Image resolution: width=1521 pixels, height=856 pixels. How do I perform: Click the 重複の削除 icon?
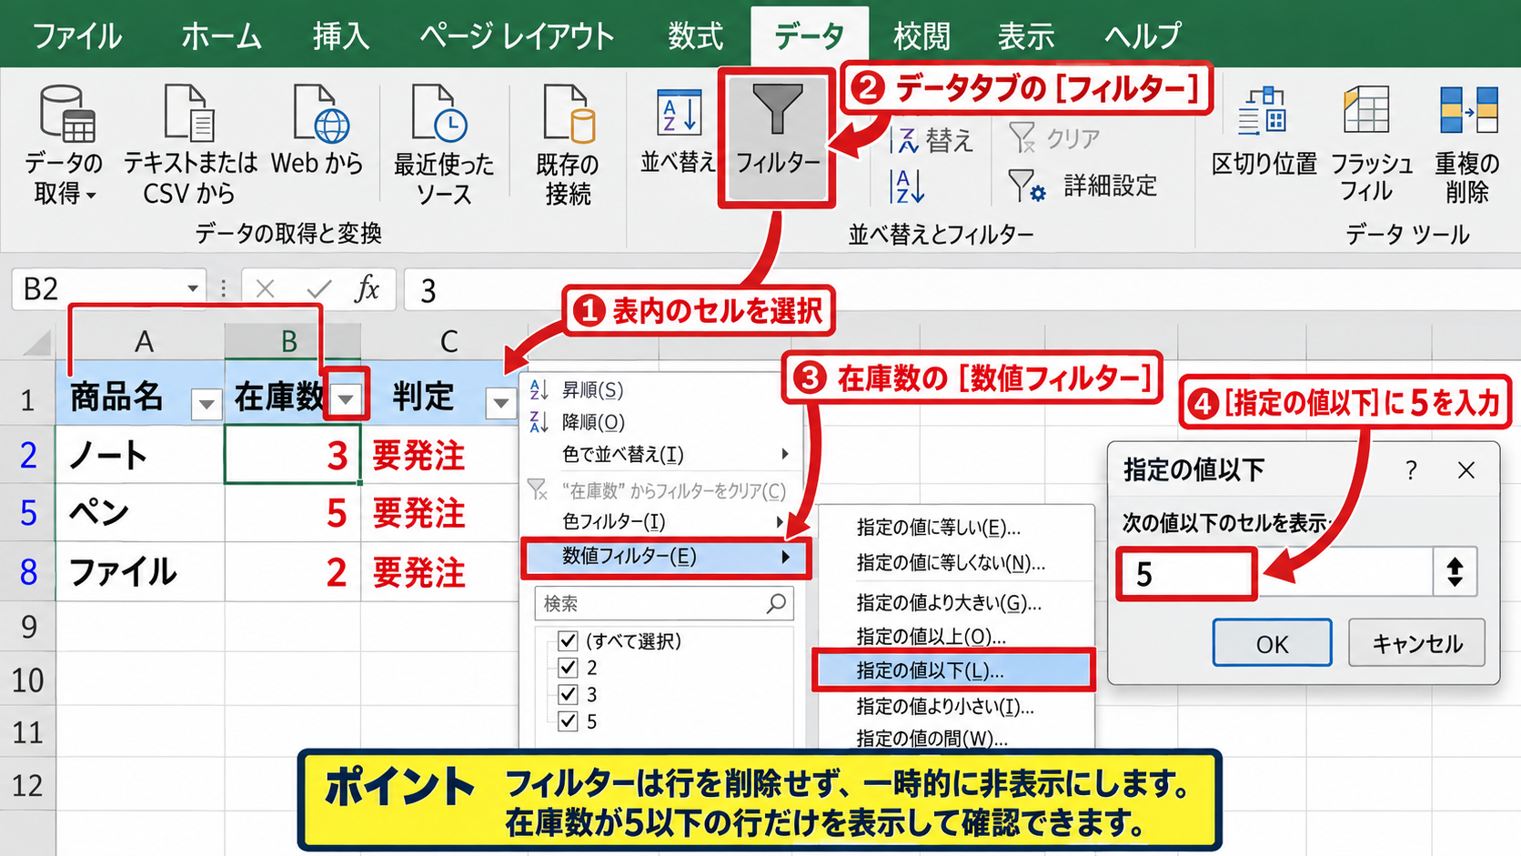1468,111
